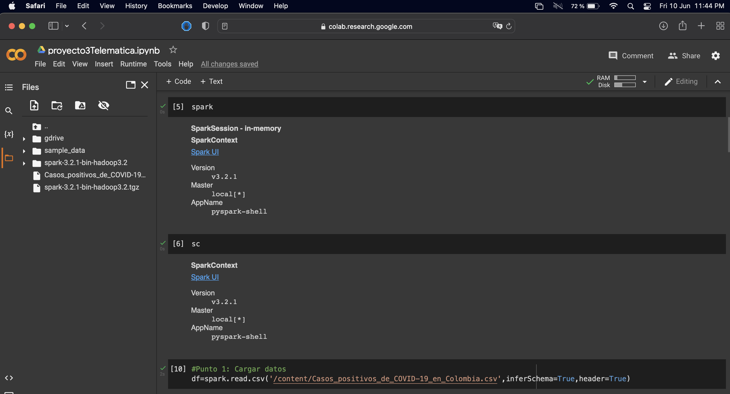The image size is (730, 394).
Task: Open macOS Control Center
Action: (x=647, y=6)
